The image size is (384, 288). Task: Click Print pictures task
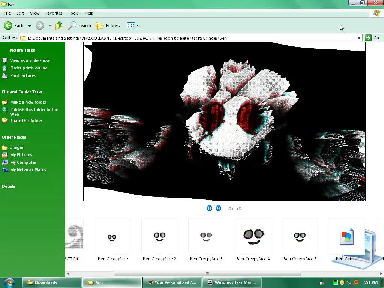[x=23, y=75]
